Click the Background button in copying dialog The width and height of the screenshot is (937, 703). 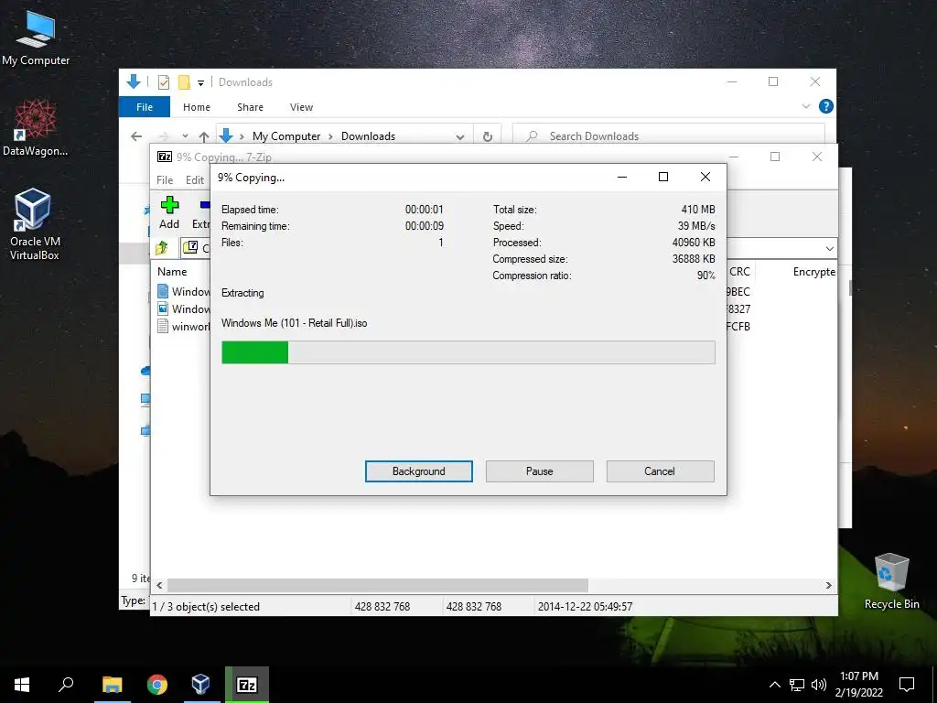[418, 471]
